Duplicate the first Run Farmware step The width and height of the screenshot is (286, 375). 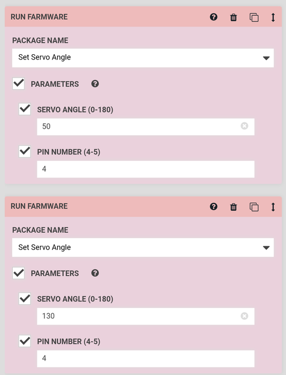[254, 18]
